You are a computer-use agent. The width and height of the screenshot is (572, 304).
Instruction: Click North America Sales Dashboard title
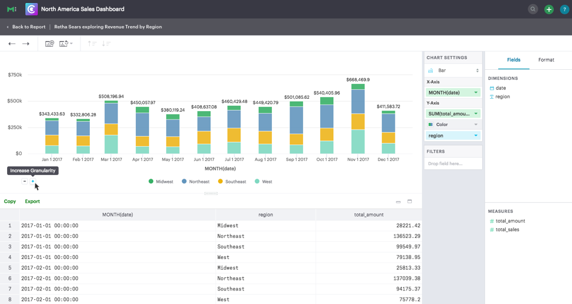click(x=83, y=9)
